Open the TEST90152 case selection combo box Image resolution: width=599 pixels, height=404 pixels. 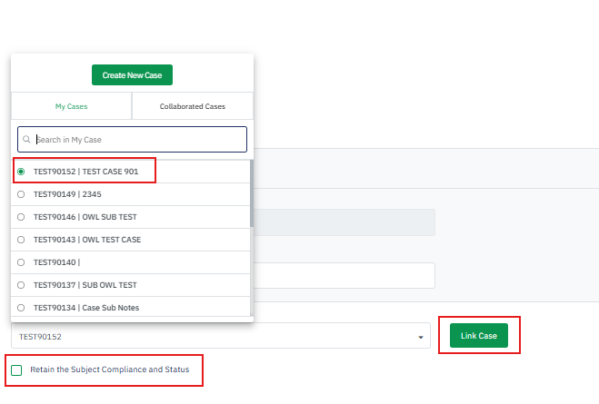pos(218,336)
